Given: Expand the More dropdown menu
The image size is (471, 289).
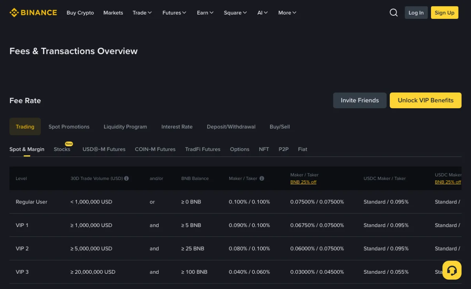Looking at the screenshot, I should (x=287, y=13).
